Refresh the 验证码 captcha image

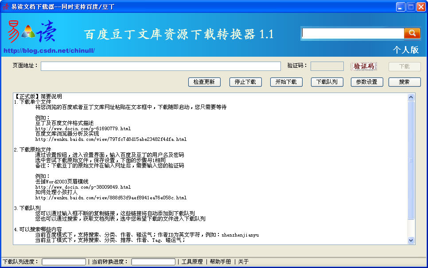[364, 66]
